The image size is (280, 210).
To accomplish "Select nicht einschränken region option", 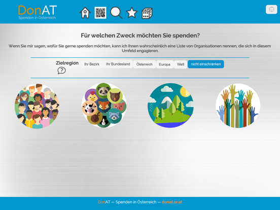I will tap(206, 64).
